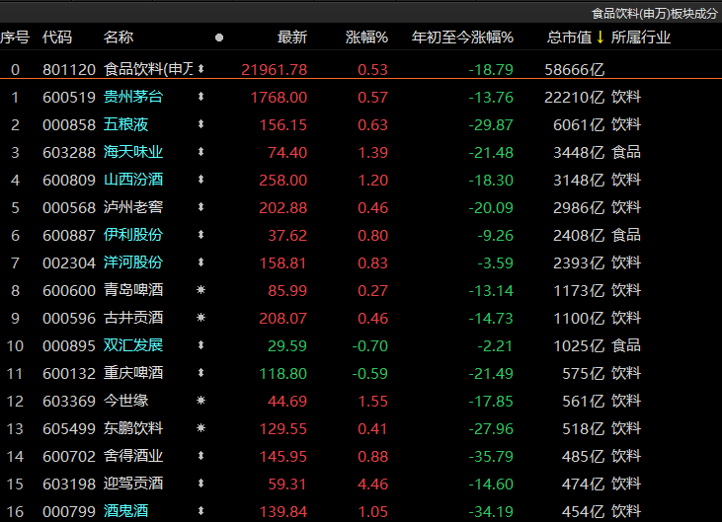Click the star icon in 今世缘 row
This screenshot has height=522, width=722.
pos(201,400)
